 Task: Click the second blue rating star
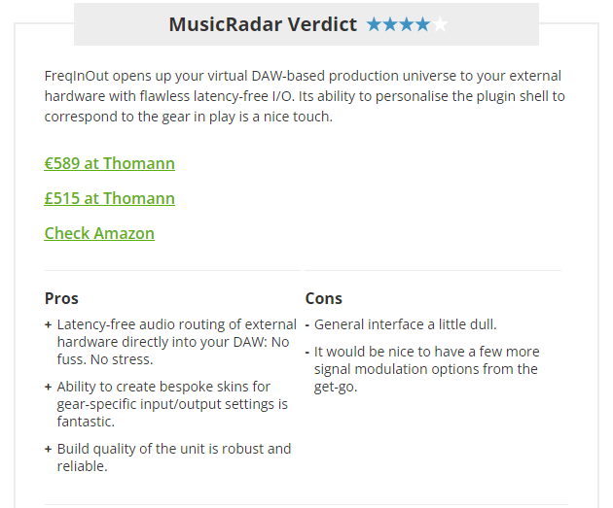pos(390,25)
